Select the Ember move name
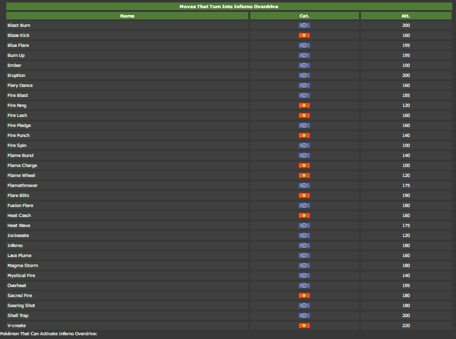Viewport: 456px width, 339px height. (14, 66)
